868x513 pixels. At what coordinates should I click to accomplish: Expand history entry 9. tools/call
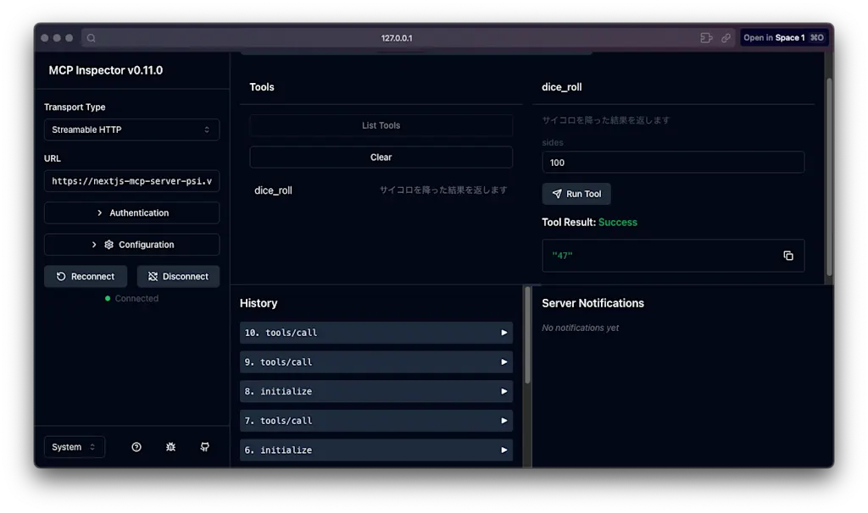tap(376, 362)
